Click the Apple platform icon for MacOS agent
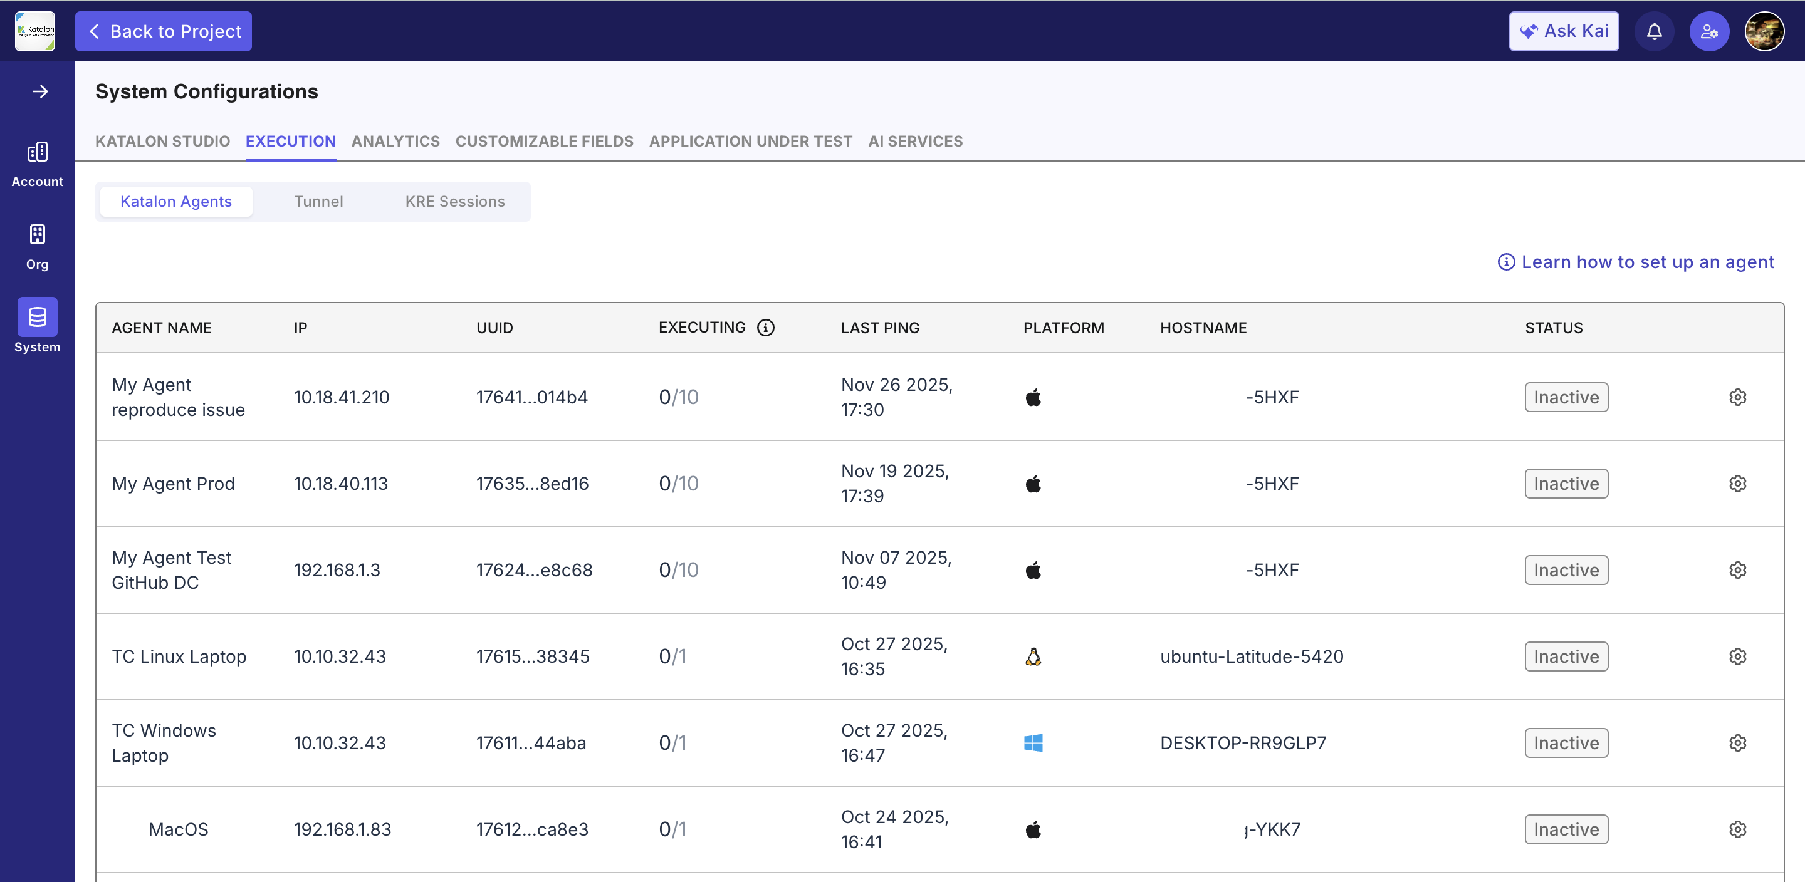The width and height of the screenshot is (1805, 882). tap(1033, 829)
